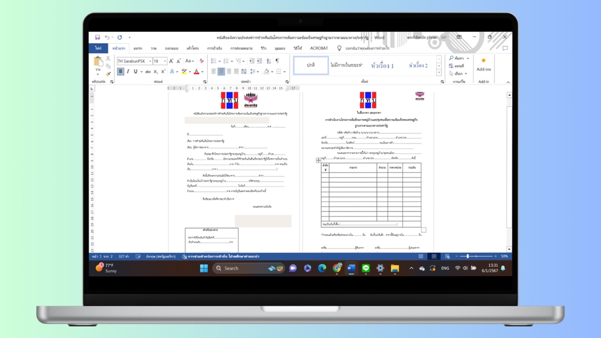Open the ไฟล์ (File) tab
The width and height of the screenshot is (601, 338).
coord(98,48)
